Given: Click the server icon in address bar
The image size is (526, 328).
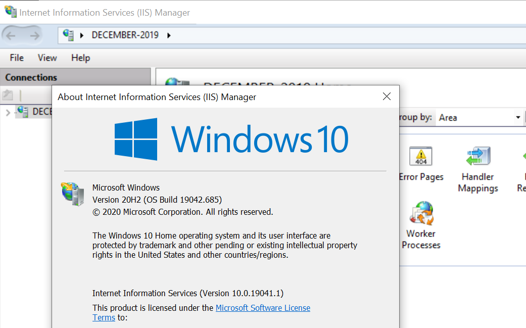Looking at the screenshot, I should point(68,35).
